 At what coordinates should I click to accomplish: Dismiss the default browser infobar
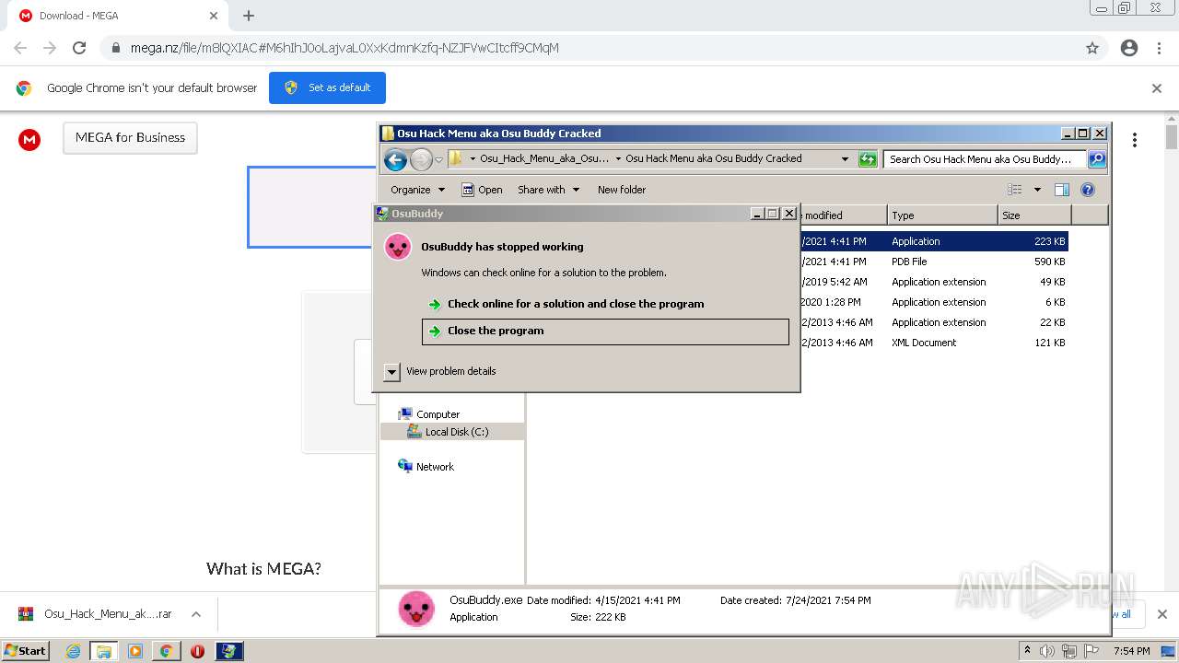click(1157, 88)
